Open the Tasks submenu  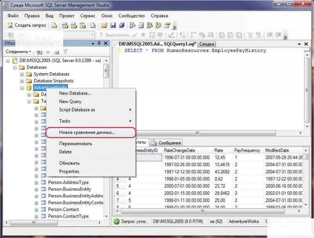tap(91, 121)
